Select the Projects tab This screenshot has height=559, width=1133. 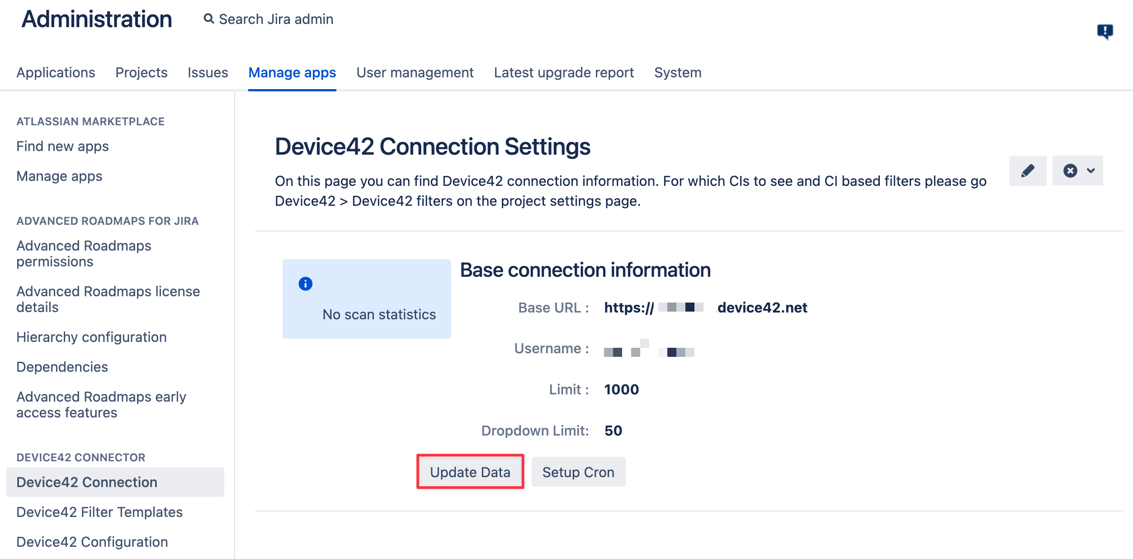tap(141, 72)
